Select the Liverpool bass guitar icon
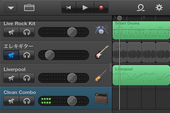Screen dimensions: 170x113 tap(101, 75)
